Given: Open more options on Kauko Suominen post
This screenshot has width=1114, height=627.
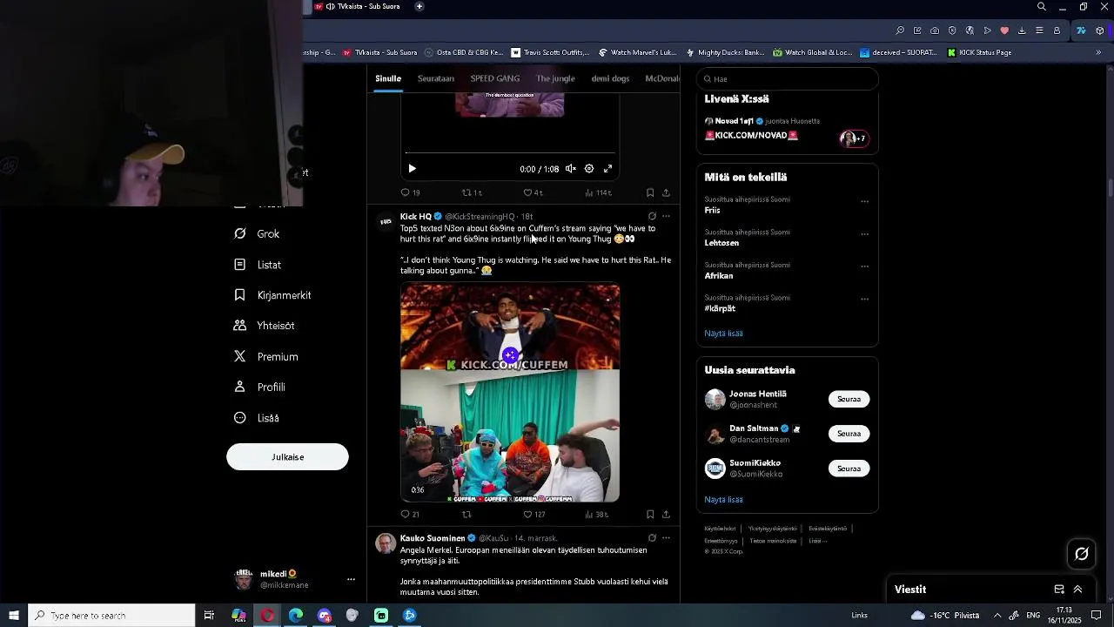Looking at the screenshot, I should 666,538.
